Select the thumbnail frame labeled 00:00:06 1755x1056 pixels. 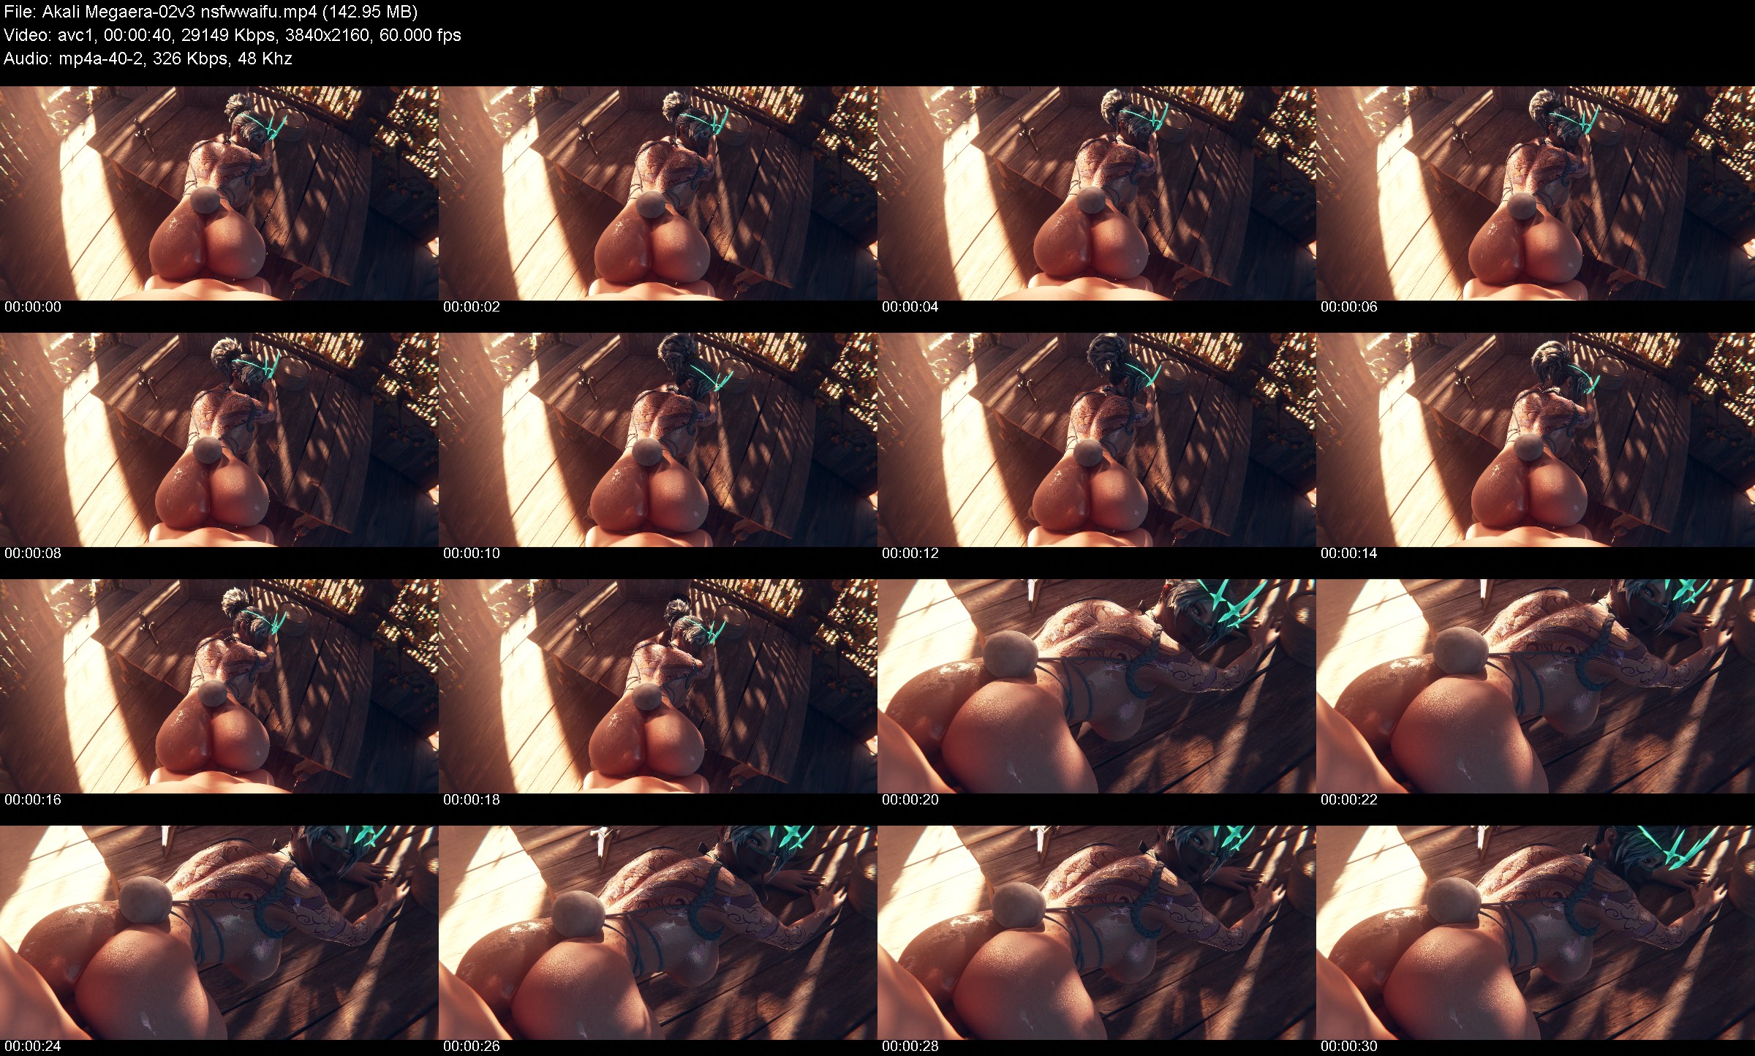coord(1536,193)
